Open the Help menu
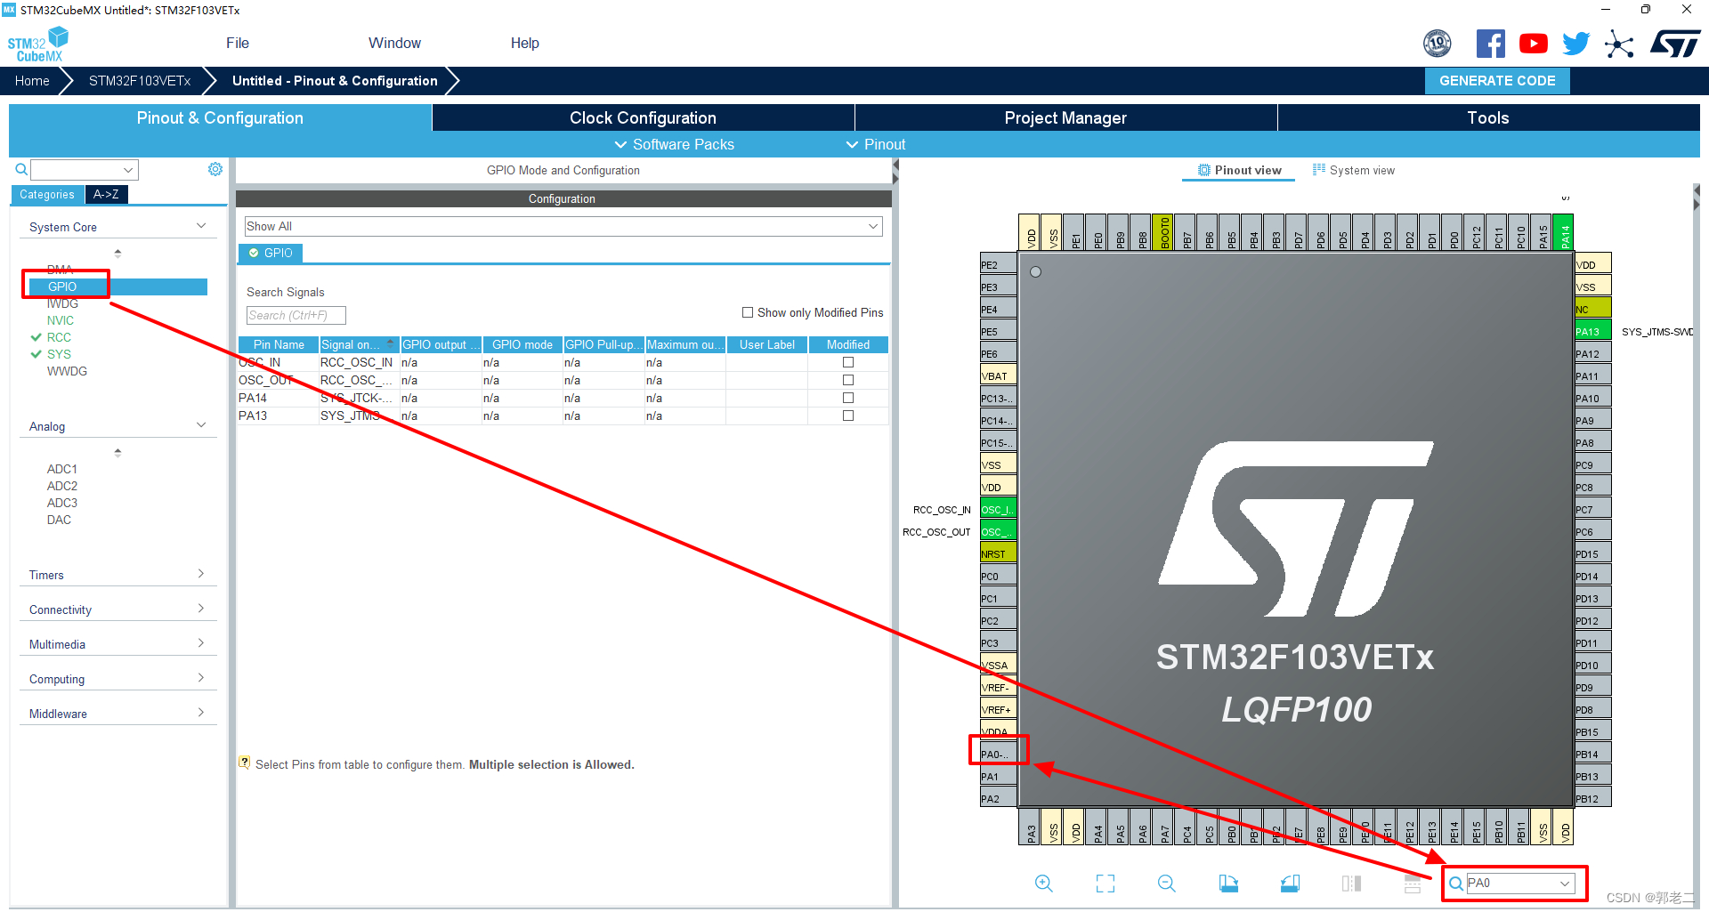The height and width of the screenshot is (912, 1709). coord(524,43)
